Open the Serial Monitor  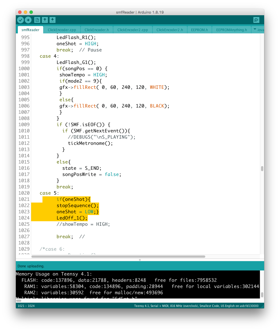click(256, 20)
